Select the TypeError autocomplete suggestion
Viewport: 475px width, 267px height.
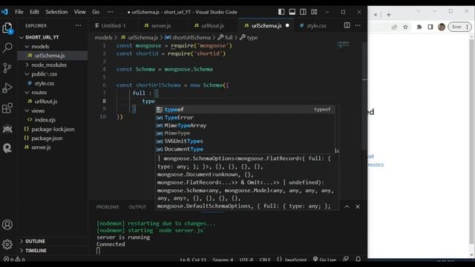246,117
